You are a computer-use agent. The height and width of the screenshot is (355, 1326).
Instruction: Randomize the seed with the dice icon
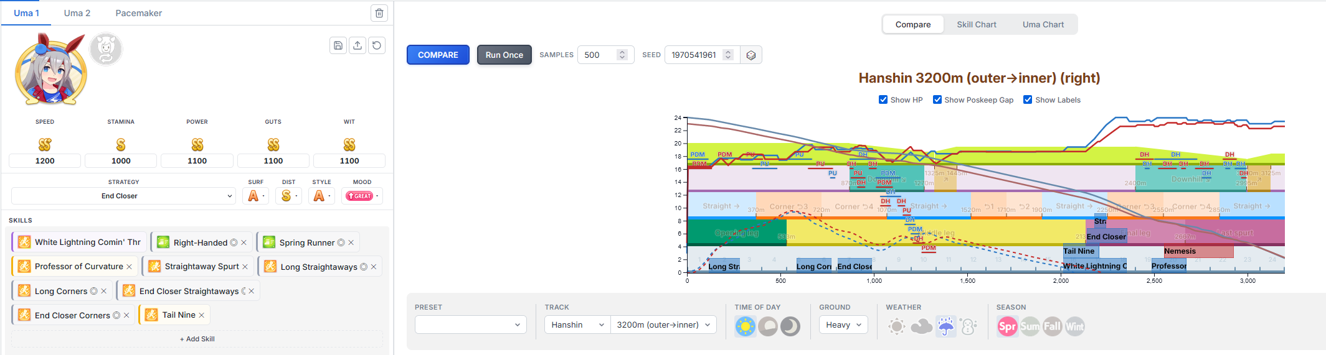pyautogui.click(x=751, y=55)
